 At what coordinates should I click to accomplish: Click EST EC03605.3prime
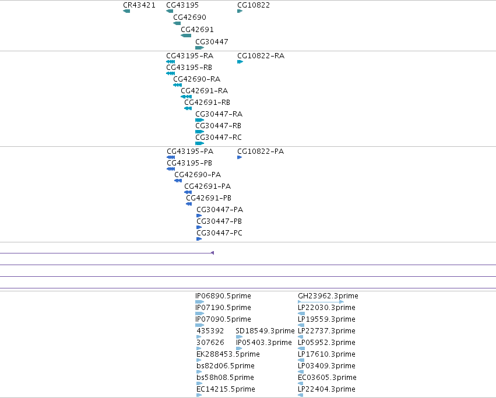pos(301,384)
